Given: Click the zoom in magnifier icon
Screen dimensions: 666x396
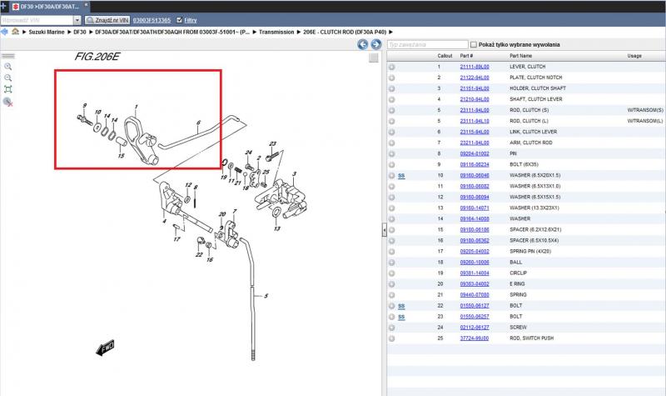Looking at the screenshot, I should 7,66.
